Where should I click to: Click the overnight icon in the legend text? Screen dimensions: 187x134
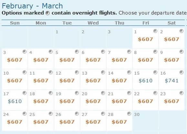(47, 13)
